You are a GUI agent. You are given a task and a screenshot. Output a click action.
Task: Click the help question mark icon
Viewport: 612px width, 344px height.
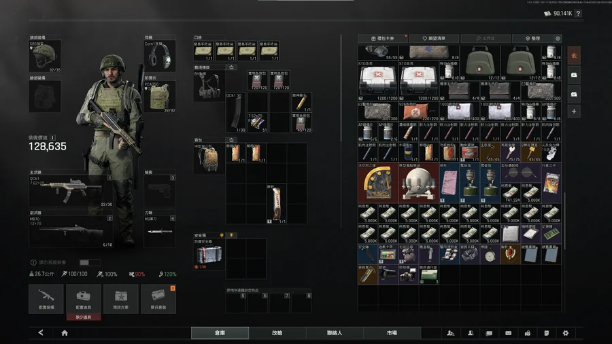[x=578, y=14]
